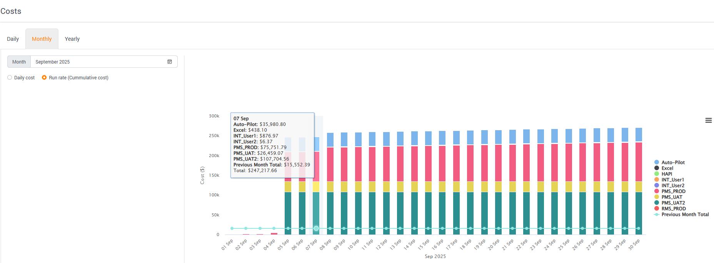Toggle Auto-Pilot series legend marker
This screenshot has width=714, height=263.
coord(657,162)
